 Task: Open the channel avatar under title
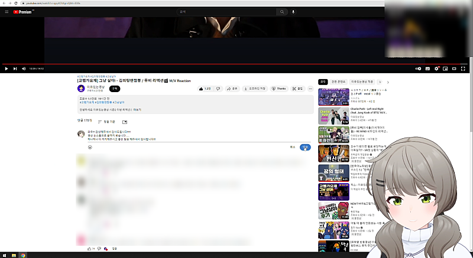tap(81, 89)
